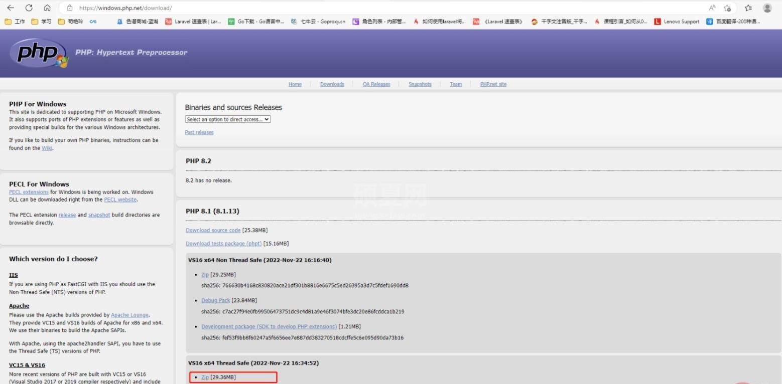Open the 《Laravel 速查表》 bookmark
782x384 pixels.
498,22
